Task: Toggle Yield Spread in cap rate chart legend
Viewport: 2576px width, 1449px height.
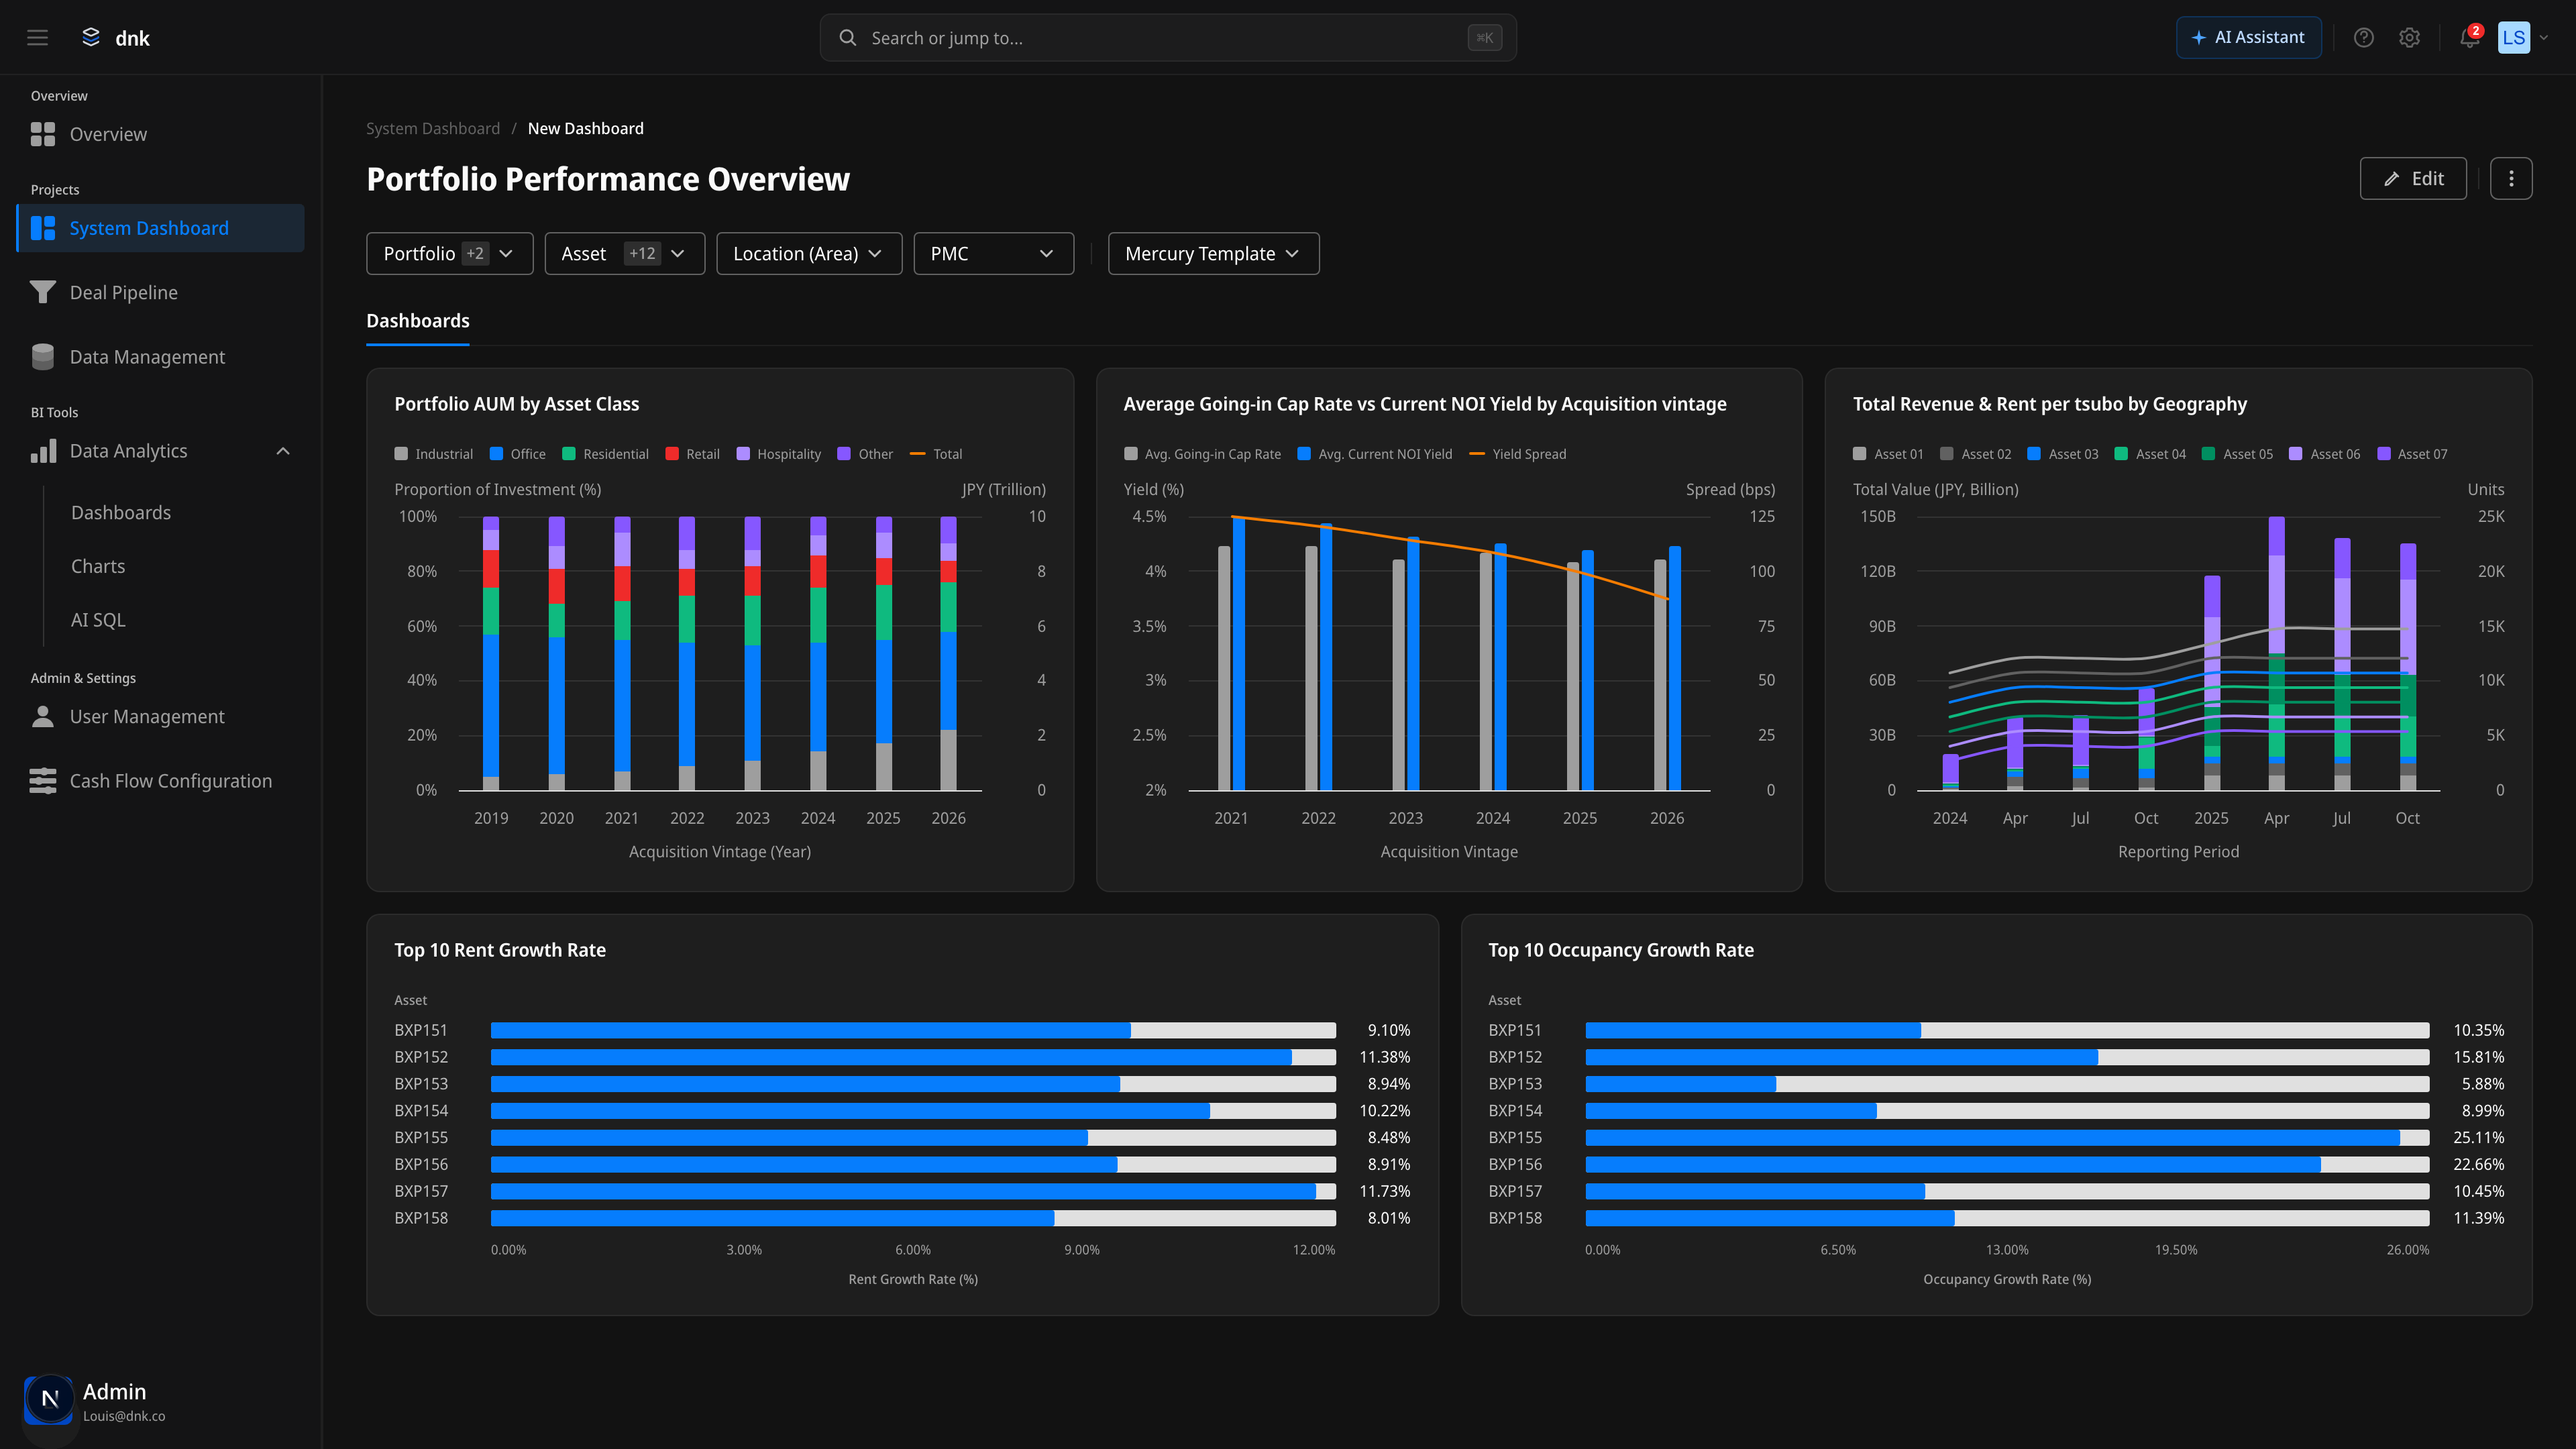Action: click(1518, 453)
